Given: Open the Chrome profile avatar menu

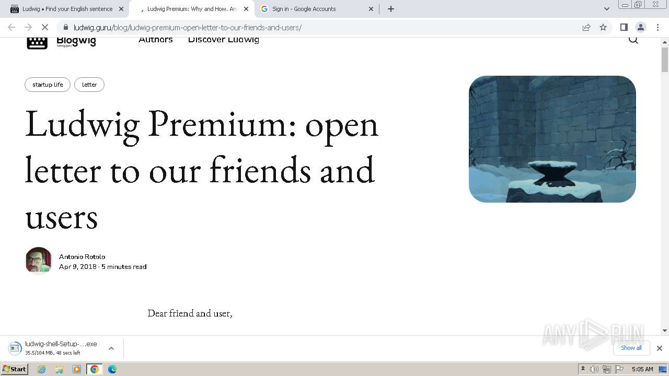Looking at the screenshot, I should coord(640,27).
